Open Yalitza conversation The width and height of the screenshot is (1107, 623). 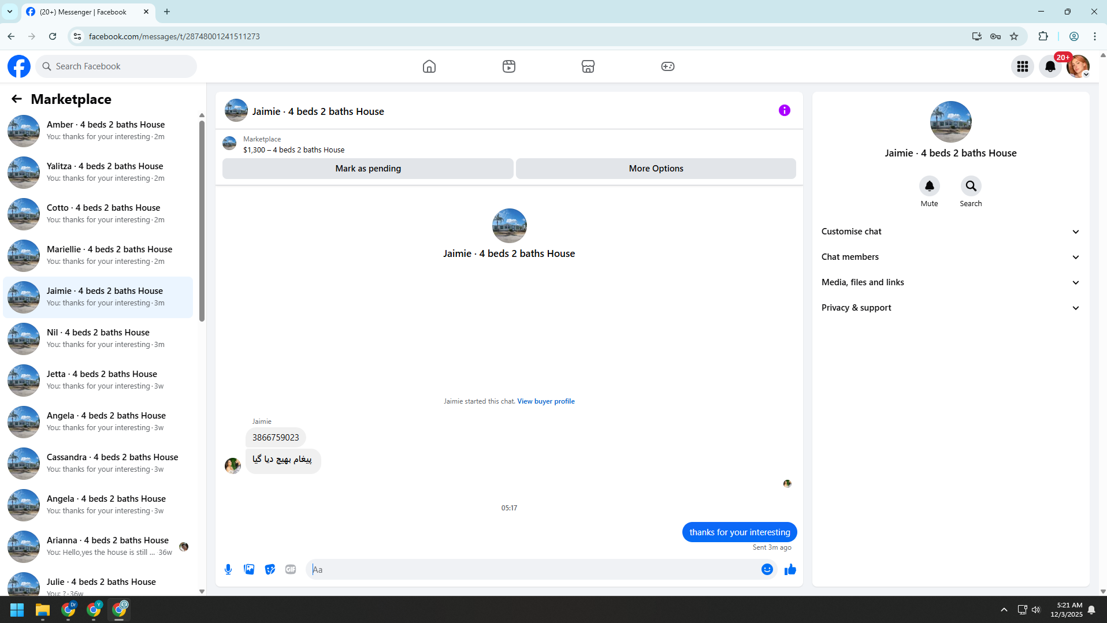(98, 173)
